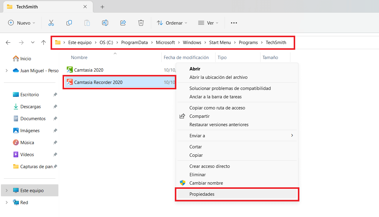Viewport: 379px width, 217px height.
Task: Expand the Red network tree node
Action: (7, 203)
